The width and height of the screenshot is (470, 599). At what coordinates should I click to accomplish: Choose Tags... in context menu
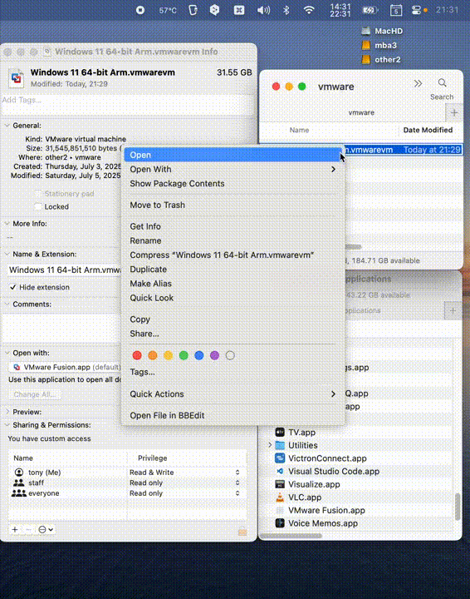click(x=233, y=372)
